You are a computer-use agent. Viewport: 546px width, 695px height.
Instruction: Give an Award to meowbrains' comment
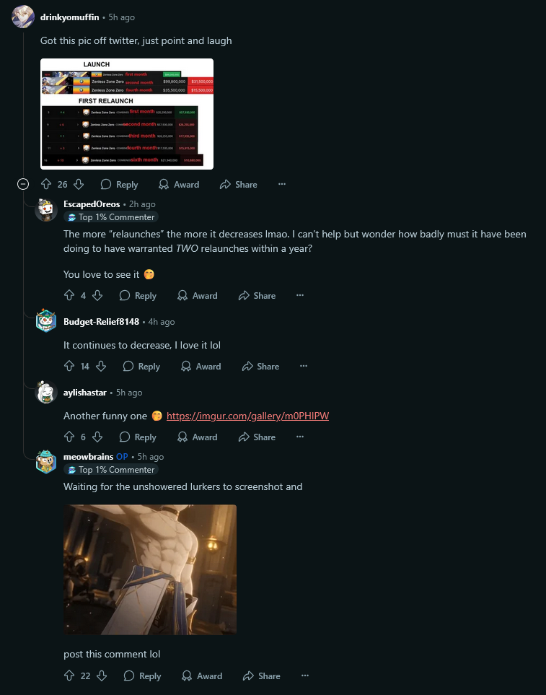(x=202, y=676)
